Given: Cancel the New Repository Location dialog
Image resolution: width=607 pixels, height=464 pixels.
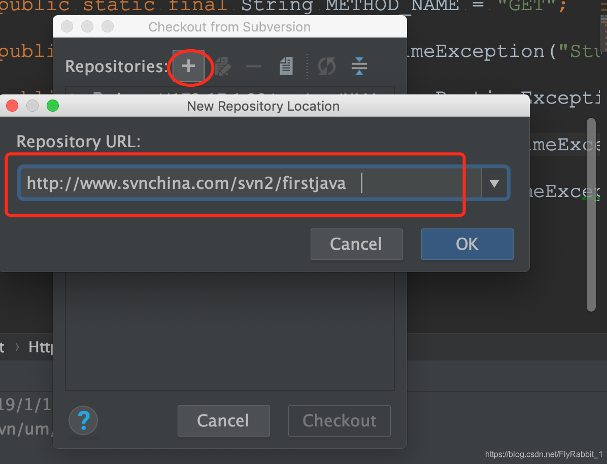Looking at the screenshot, I should pyautogui.click(x=356, y=244).
